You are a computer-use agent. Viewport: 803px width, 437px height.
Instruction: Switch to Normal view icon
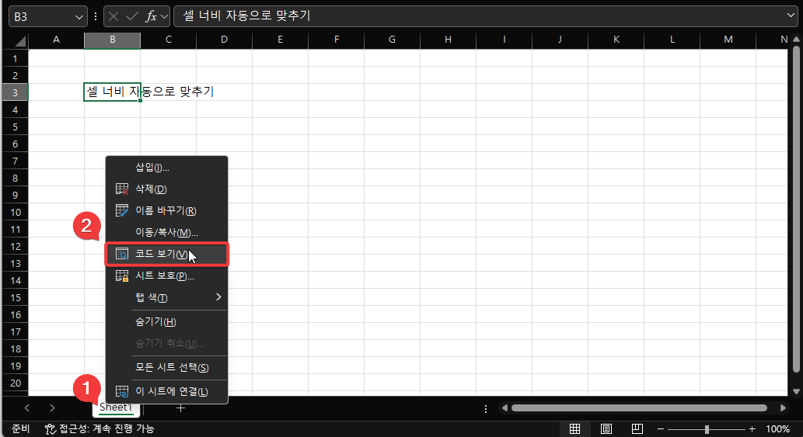click(575, 428)
